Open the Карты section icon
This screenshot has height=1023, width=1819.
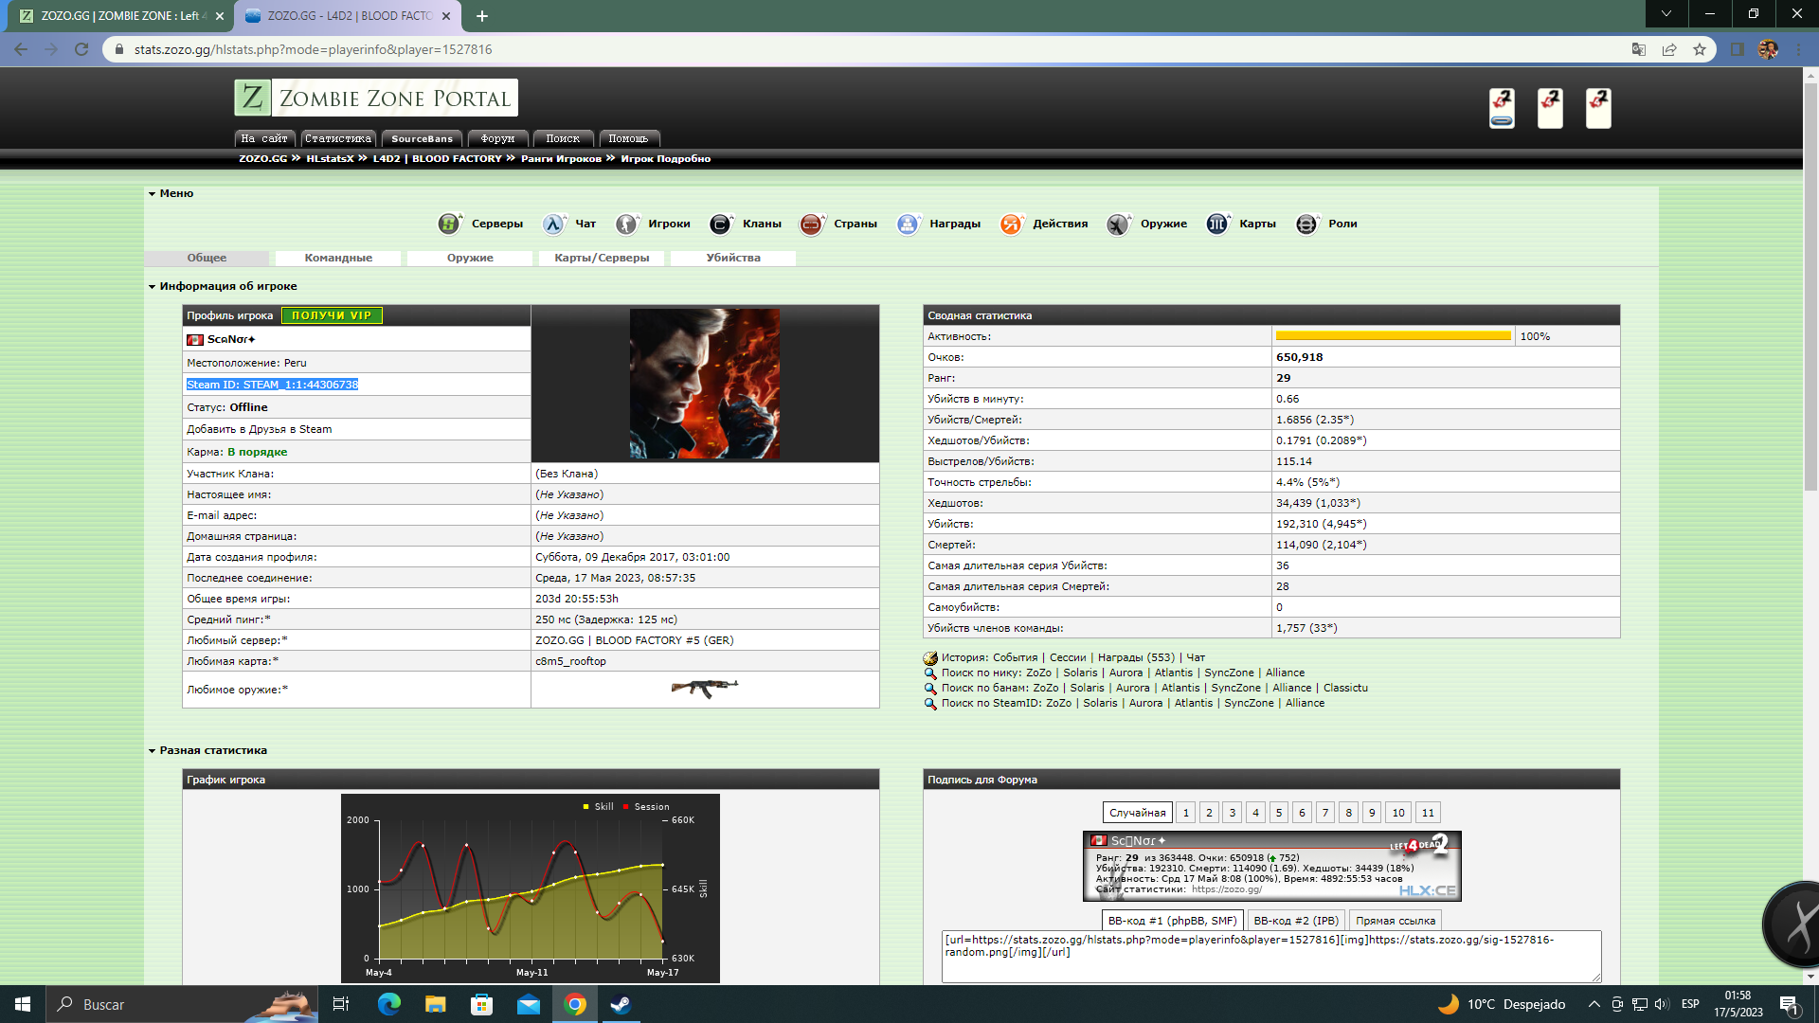(1217, 224)
